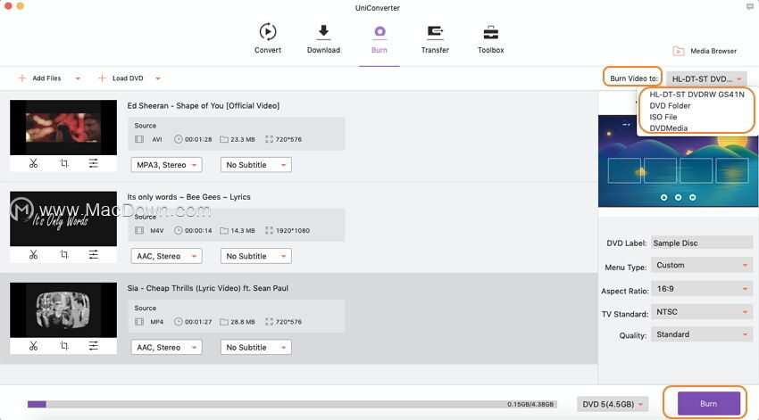Click the Load DVD button

tap(121, 78)
